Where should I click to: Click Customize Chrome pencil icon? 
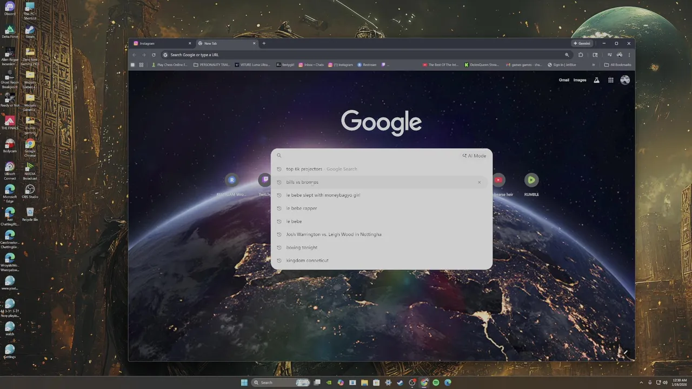point(625,353)
